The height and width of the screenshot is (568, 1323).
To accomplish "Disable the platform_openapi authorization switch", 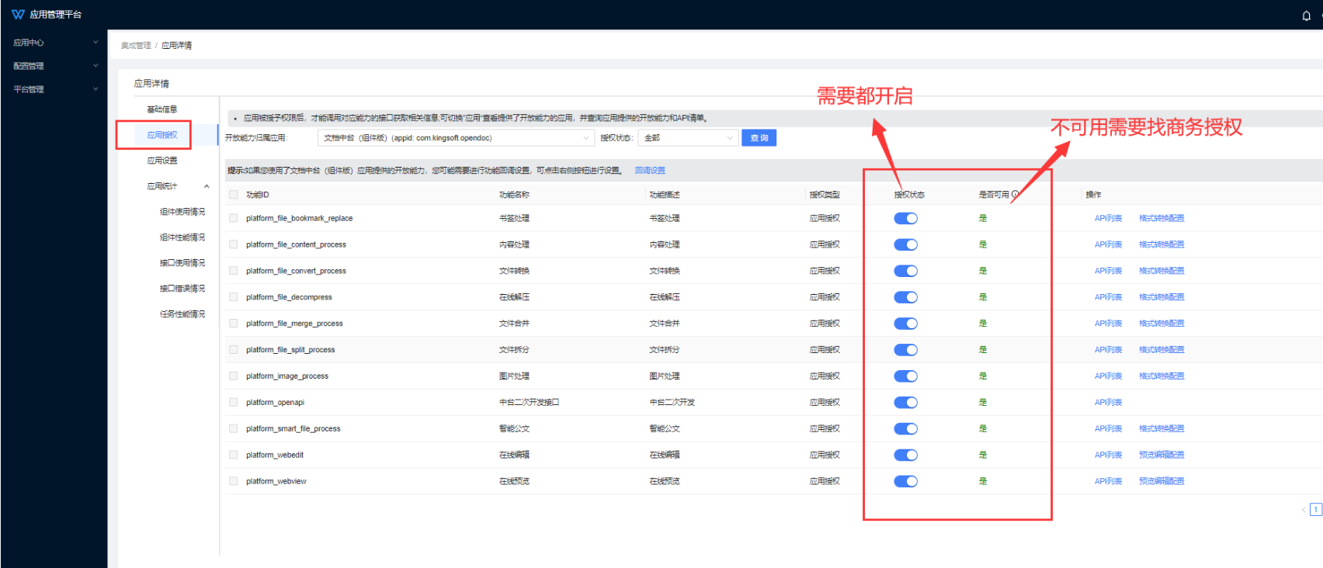I will 905,403.
